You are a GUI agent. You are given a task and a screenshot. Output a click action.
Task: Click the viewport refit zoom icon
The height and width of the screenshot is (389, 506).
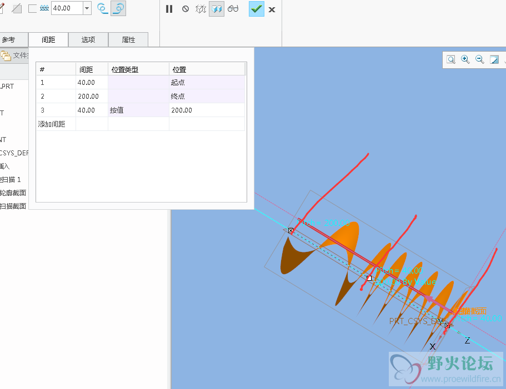(451, 59)
